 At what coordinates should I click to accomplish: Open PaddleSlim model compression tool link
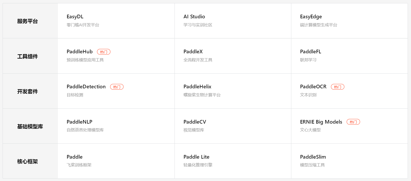[313, 157]
